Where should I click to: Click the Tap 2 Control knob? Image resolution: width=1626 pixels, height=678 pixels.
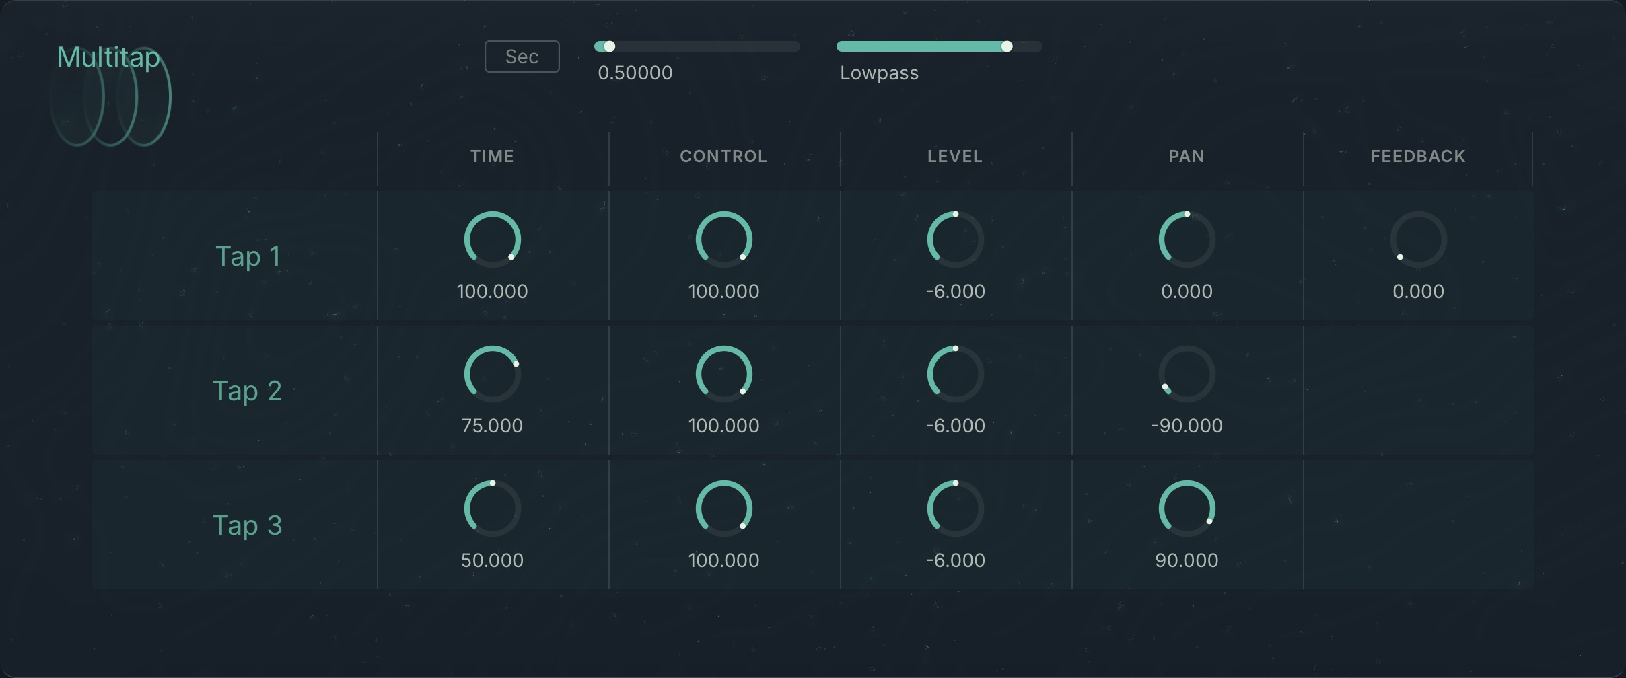click(723, 373)
